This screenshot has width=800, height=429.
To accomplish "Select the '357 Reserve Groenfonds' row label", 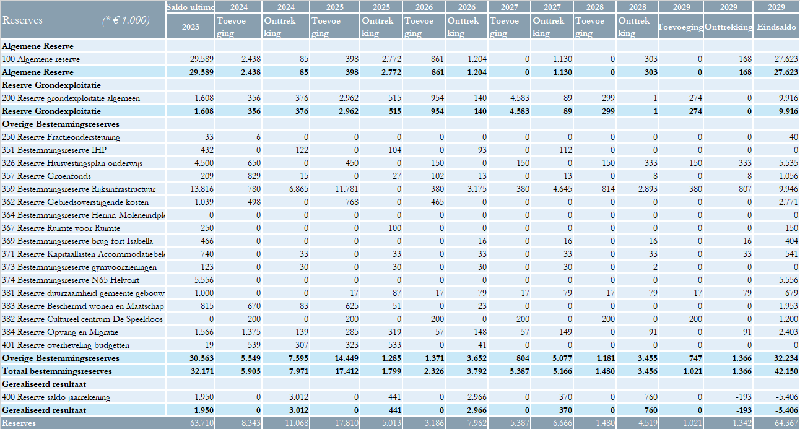I will (x=46, y=176).
